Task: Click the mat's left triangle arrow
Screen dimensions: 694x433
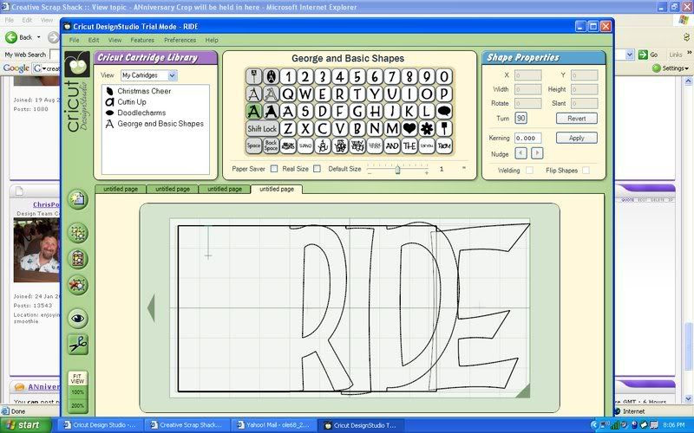Action: (x=151, y=308)
